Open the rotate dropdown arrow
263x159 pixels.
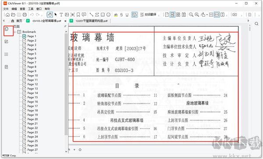(207, 15)
